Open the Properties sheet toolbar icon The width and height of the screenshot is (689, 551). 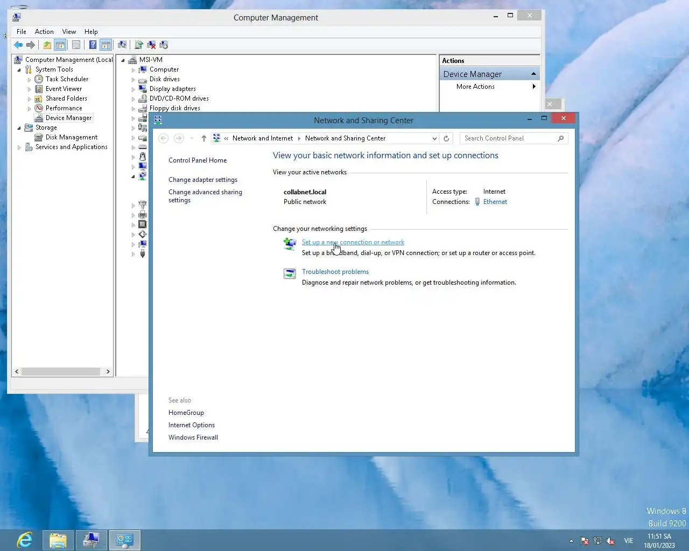pyautogui.click(x=76, y=45)
